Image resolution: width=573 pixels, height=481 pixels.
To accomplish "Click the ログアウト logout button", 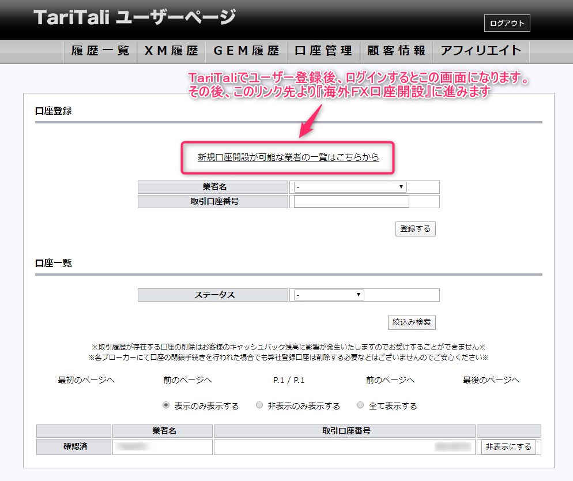I will [x=507, y=24].
